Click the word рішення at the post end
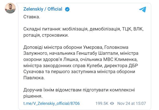This screenshot has width=159, height=110. click(x=32, y=96)
